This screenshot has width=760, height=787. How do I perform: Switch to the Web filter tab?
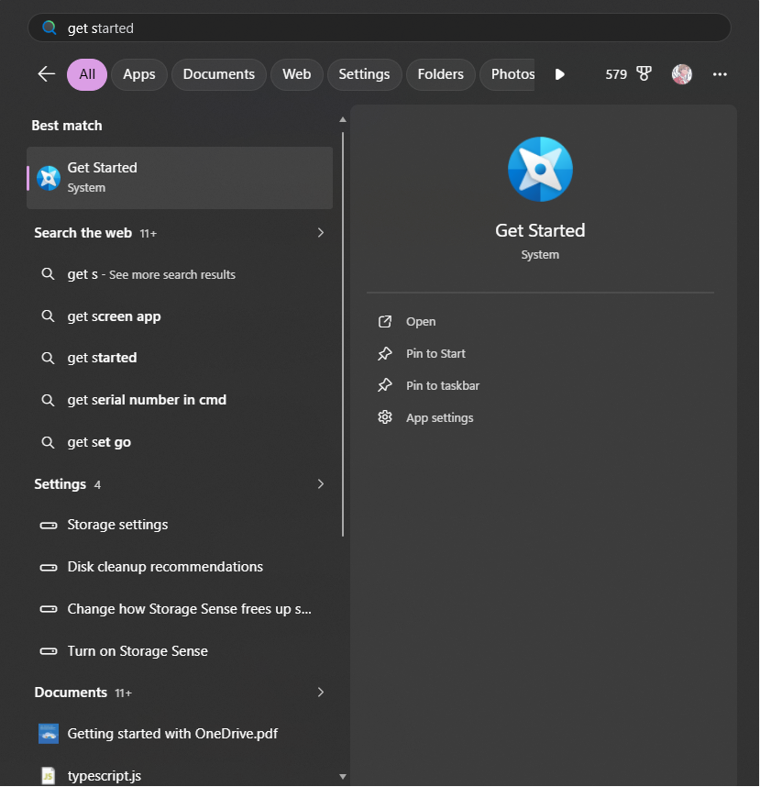(x=296, y=74)
